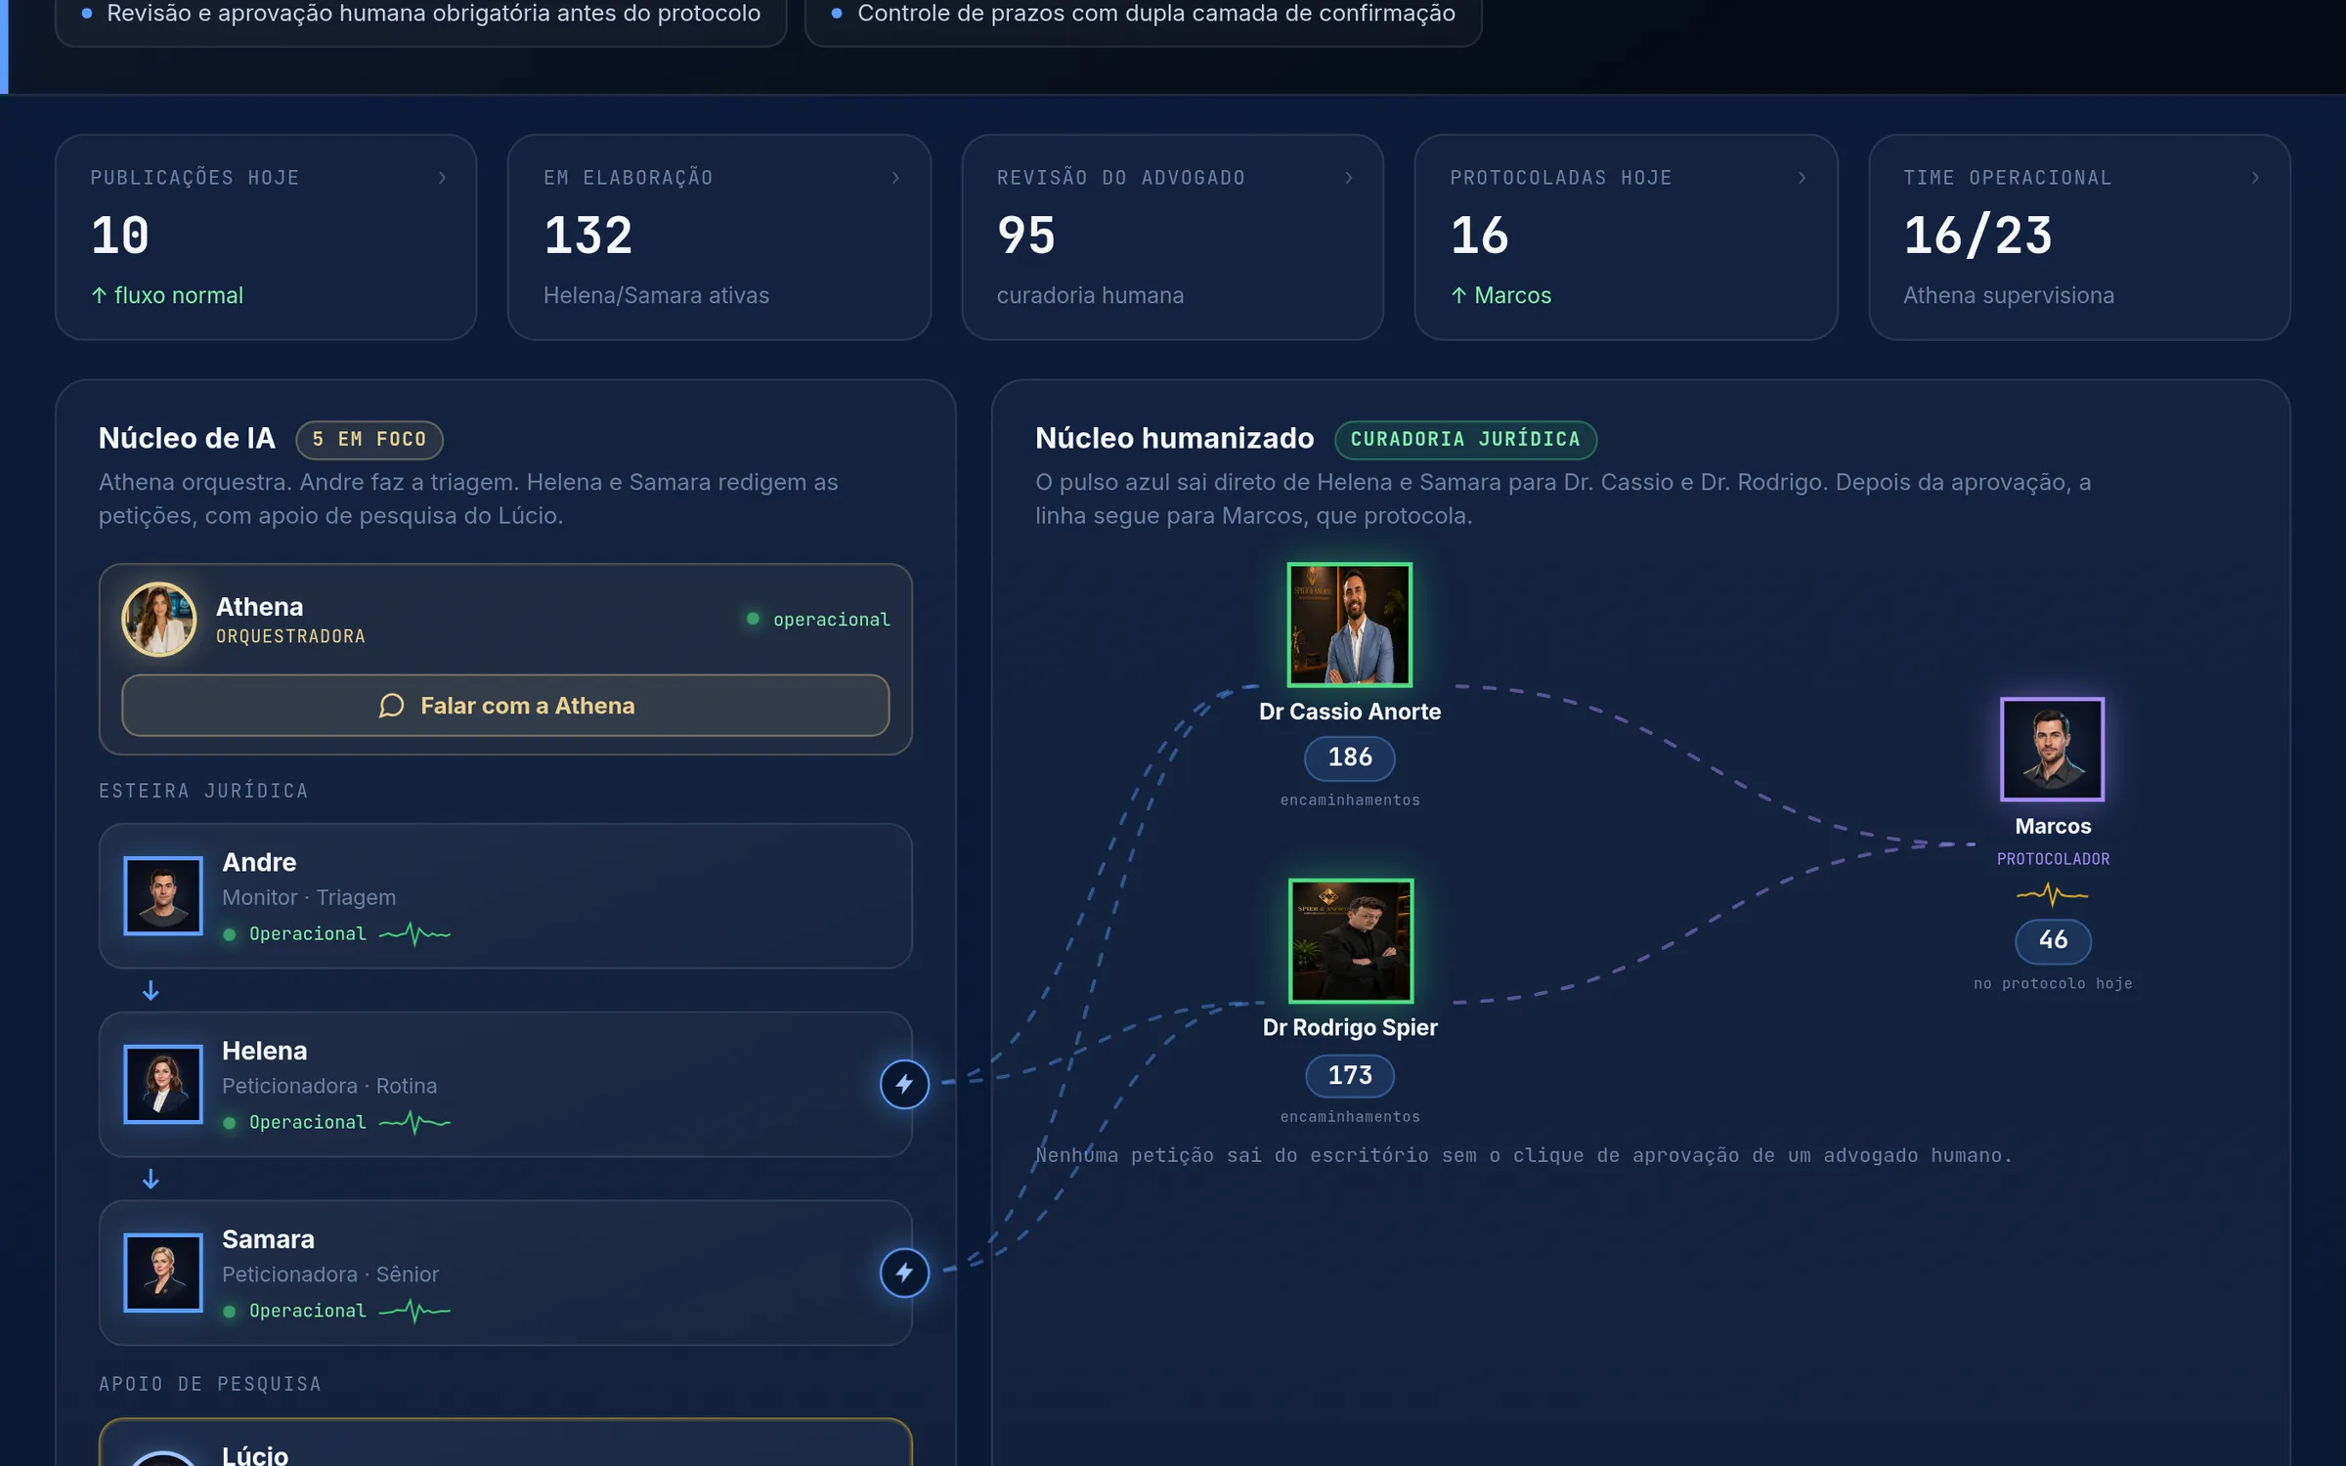Click Athena's round avatar photo

[x=158, y=620]
